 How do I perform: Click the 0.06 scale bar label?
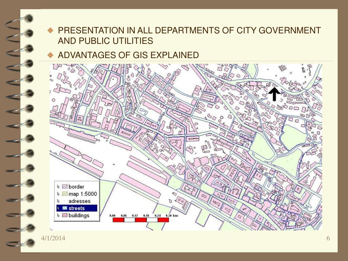pos(124,215)
